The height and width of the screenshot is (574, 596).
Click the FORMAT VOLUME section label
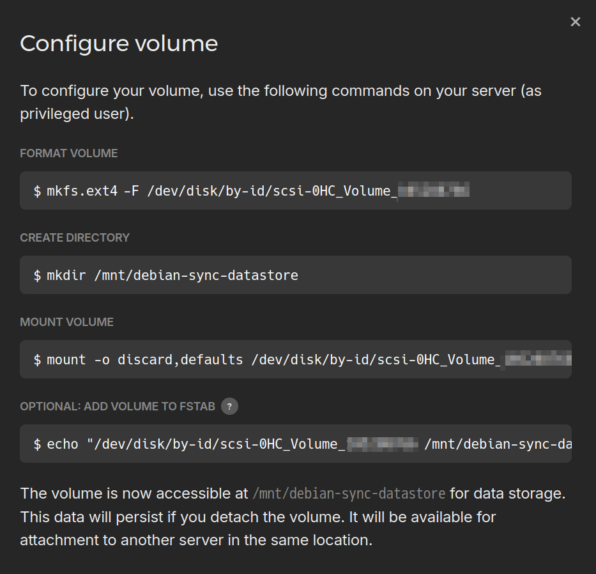click(69, 153)
